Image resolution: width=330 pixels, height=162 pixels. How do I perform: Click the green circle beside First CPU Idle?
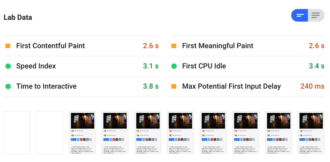click(x=174, y=66)
